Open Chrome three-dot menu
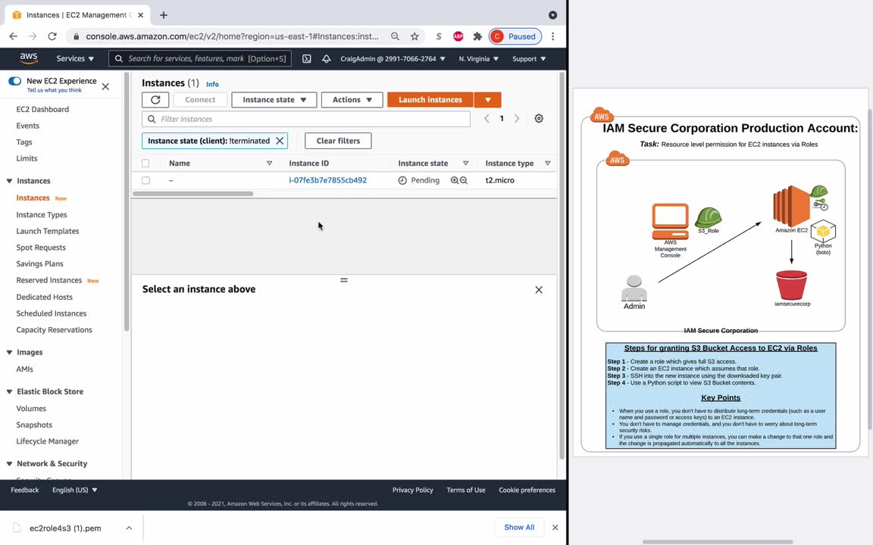873x545 pixels. tap(553, 36)
